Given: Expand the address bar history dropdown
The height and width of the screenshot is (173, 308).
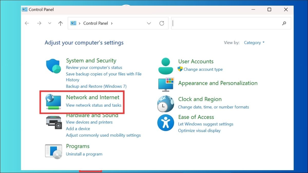Looking at the screenshot, I should tap(149, 23).
